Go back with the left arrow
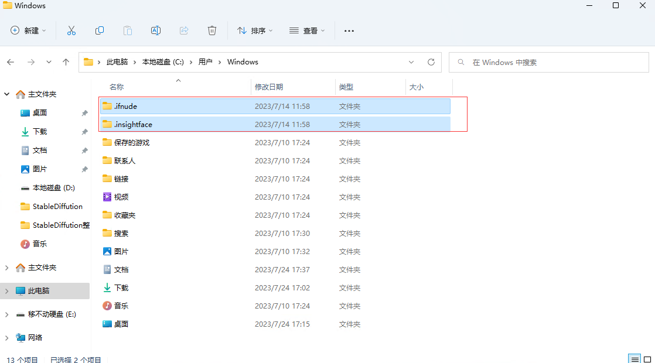The height and width of the screenshot is (363, 655). click(11, 62)
